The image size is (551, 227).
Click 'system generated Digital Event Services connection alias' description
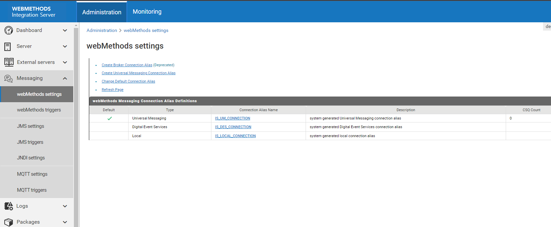[356, 127]
